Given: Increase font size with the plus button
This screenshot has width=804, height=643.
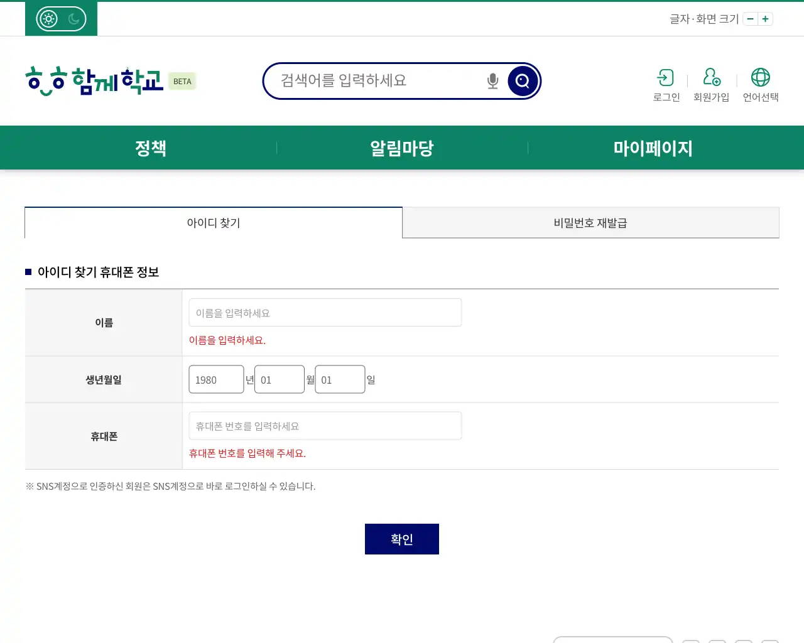Looking at the screenshot, I should coord(765,19).
